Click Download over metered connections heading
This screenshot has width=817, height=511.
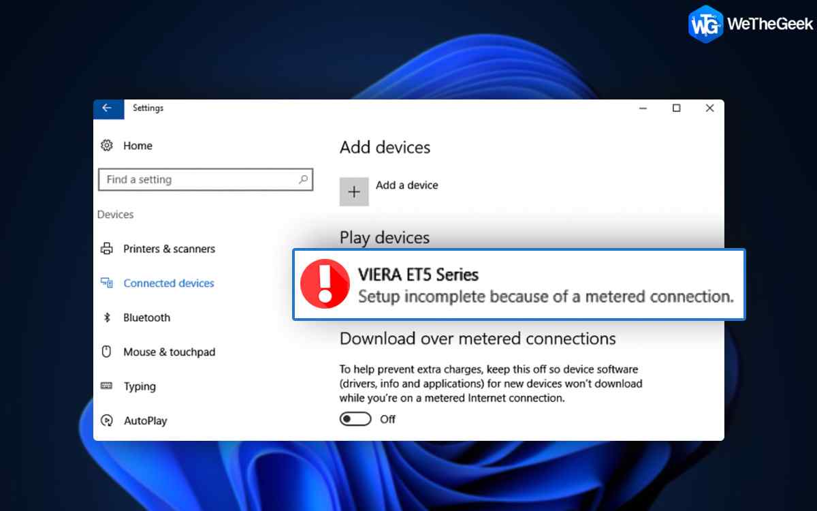click(477, 339)
